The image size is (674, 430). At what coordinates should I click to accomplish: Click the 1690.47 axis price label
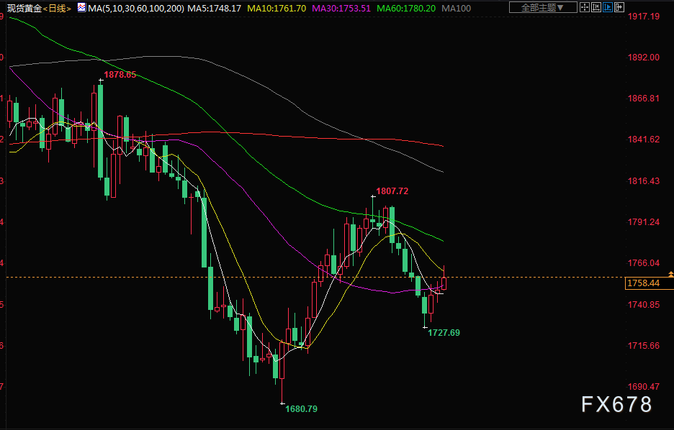click(644, 387)
